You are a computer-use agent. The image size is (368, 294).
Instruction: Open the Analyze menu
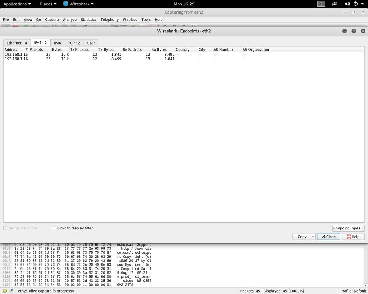point(70,20)
